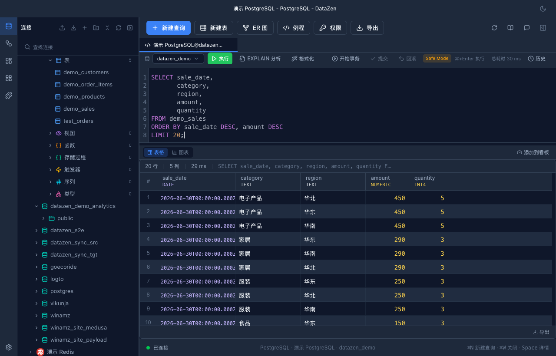
Task: Expand the 存储过程 node
Action: [50, 158]
